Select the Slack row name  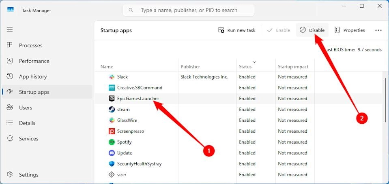tap(123, 77)
